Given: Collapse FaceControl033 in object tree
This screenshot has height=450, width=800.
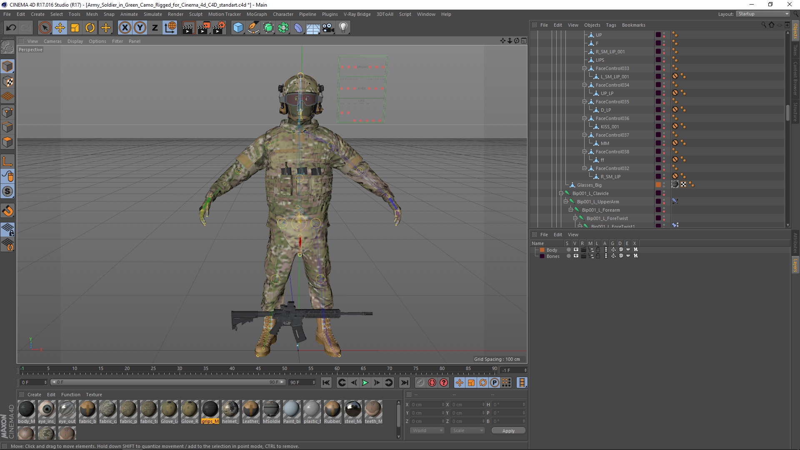Looking at the screenshot, I should pyautogui.click(x=584, y=68).
